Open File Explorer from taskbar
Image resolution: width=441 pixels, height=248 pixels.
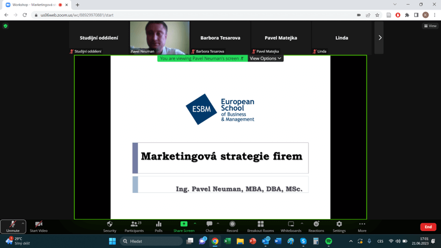[240, 241]
